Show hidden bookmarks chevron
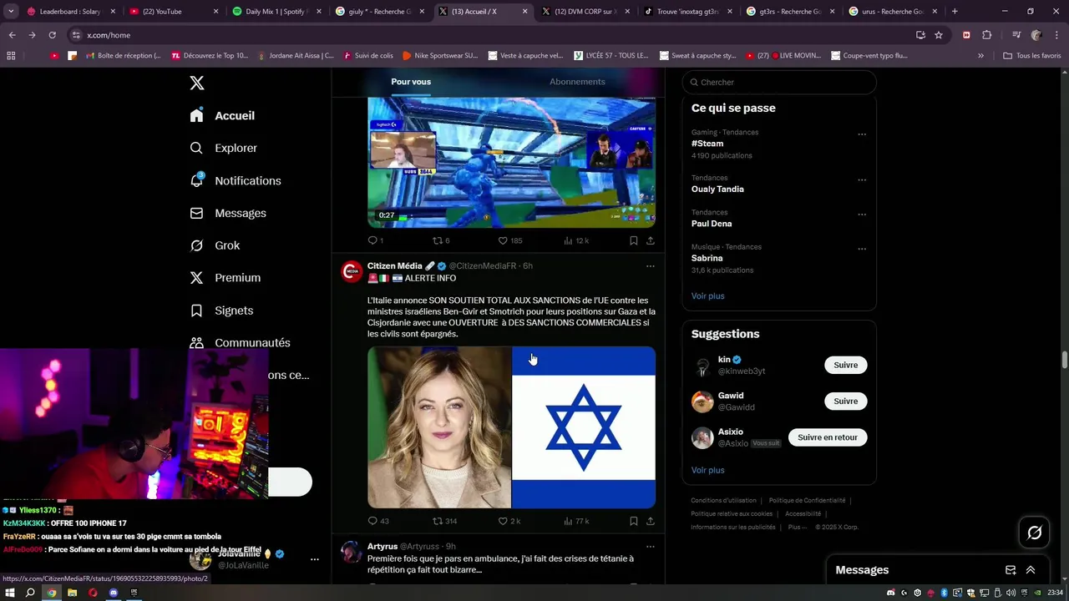This screenshot has height=601, width=1069. (x=980, y=56)
